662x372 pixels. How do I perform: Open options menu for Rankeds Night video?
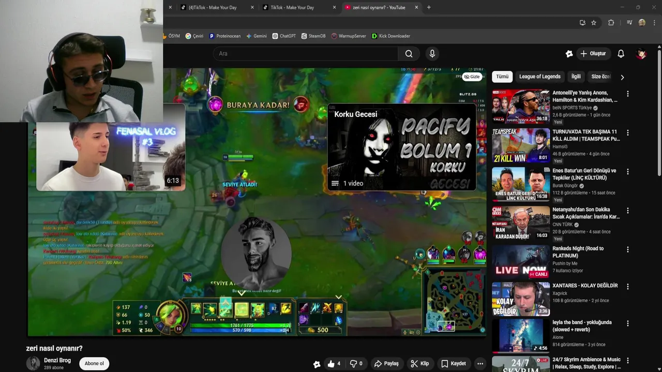[628, 250]
